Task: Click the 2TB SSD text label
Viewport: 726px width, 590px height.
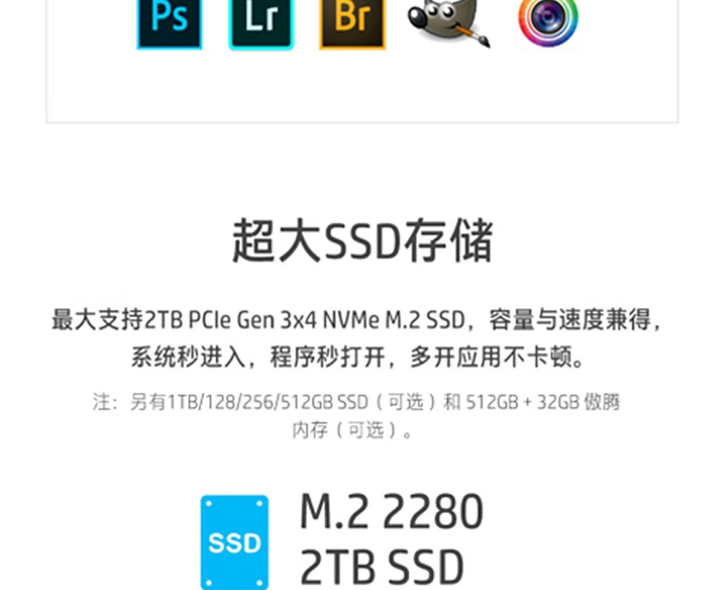Action: click(x=382, y=566)
